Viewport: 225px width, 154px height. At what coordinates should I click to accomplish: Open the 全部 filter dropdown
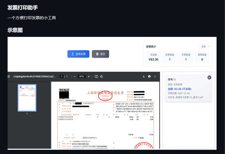205,46
